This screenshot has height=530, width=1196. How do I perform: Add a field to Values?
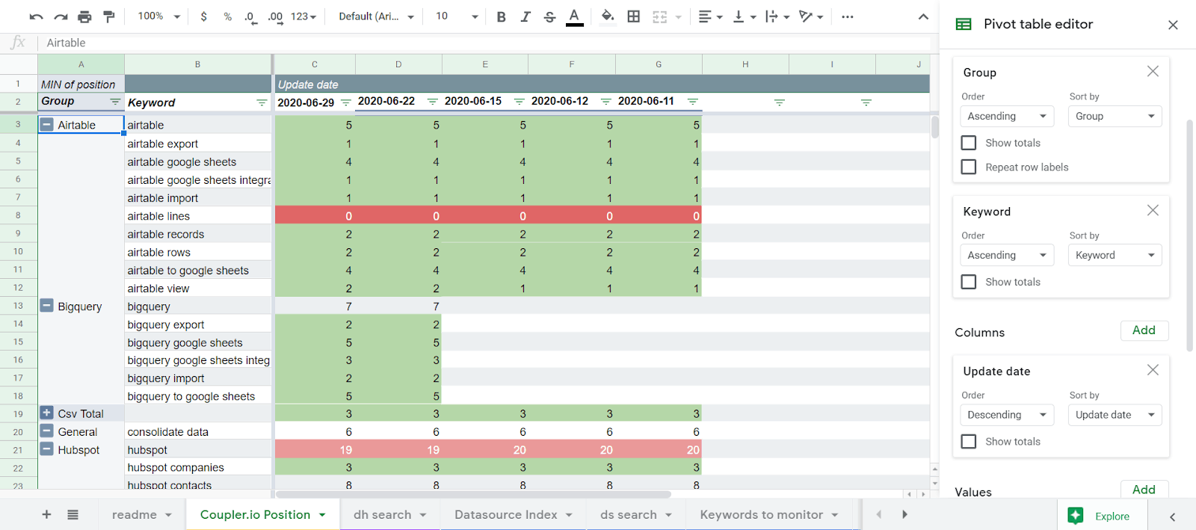(x=1144, y=490)
